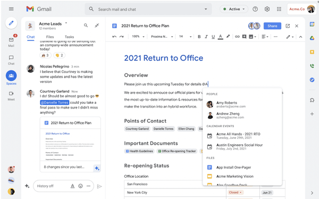The height and width of the screenshot is (199, 319).
Task: Undo the last document edit
Action: [114, 37]
